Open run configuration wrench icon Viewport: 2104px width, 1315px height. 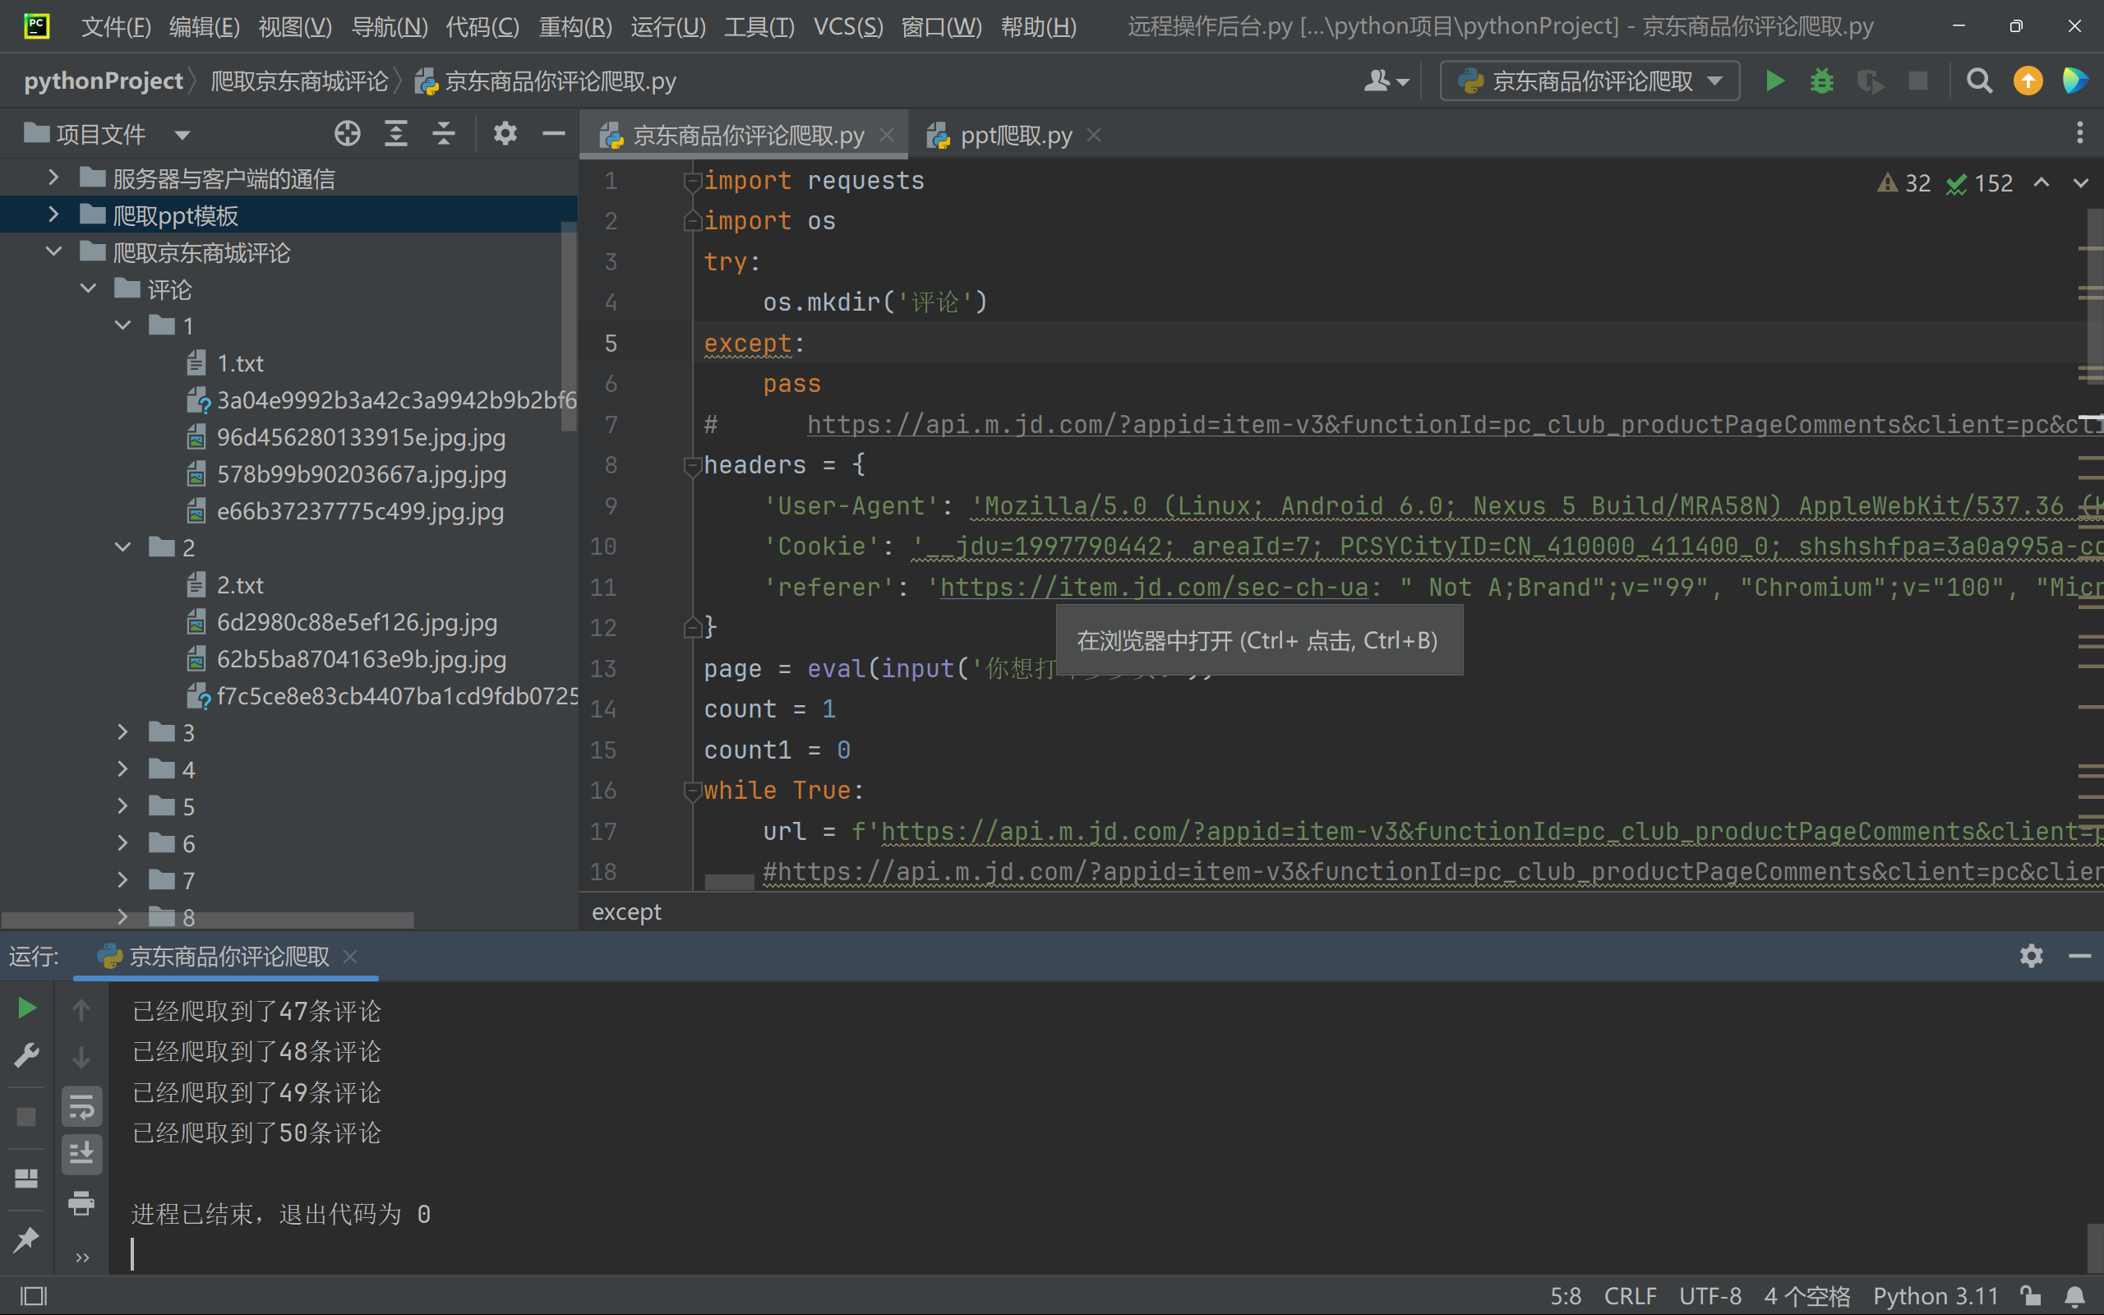pos(27,1056)
